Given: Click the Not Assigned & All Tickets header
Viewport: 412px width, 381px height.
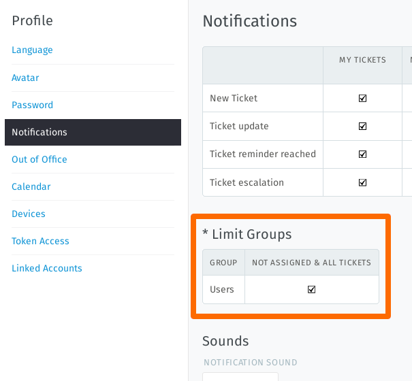Looking at the screenshot, I should click(311, 262).
